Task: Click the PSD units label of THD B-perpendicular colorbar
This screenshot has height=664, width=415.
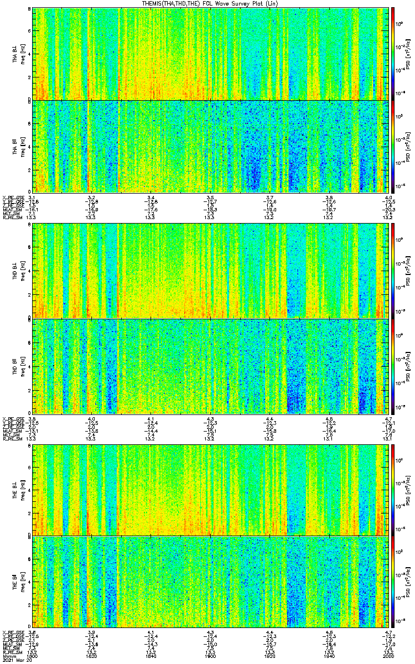Action: (409, 271)
